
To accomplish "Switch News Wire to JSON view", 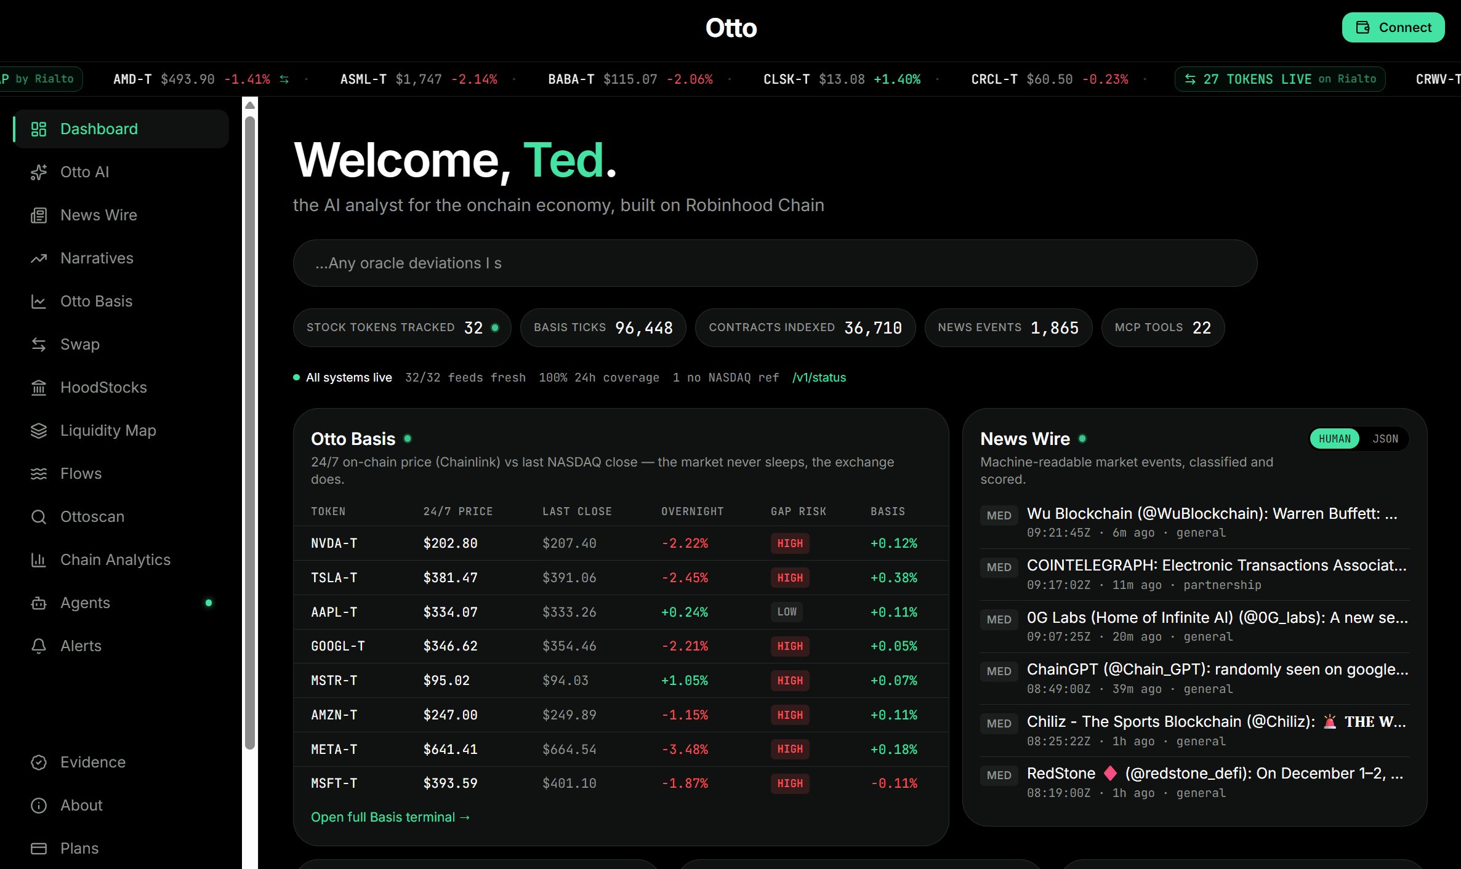I will pos(1385,439).
